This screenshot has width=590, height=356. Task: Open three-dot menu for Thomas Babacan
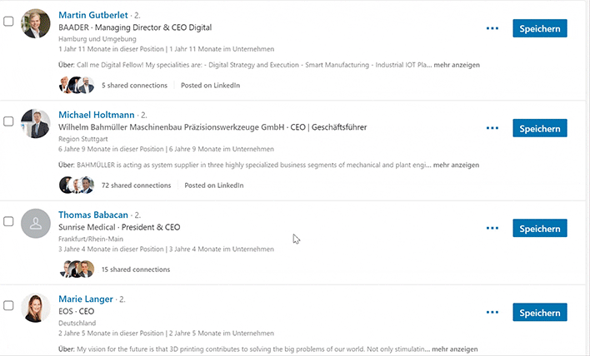pyautogui.click(x=492, y=228)
